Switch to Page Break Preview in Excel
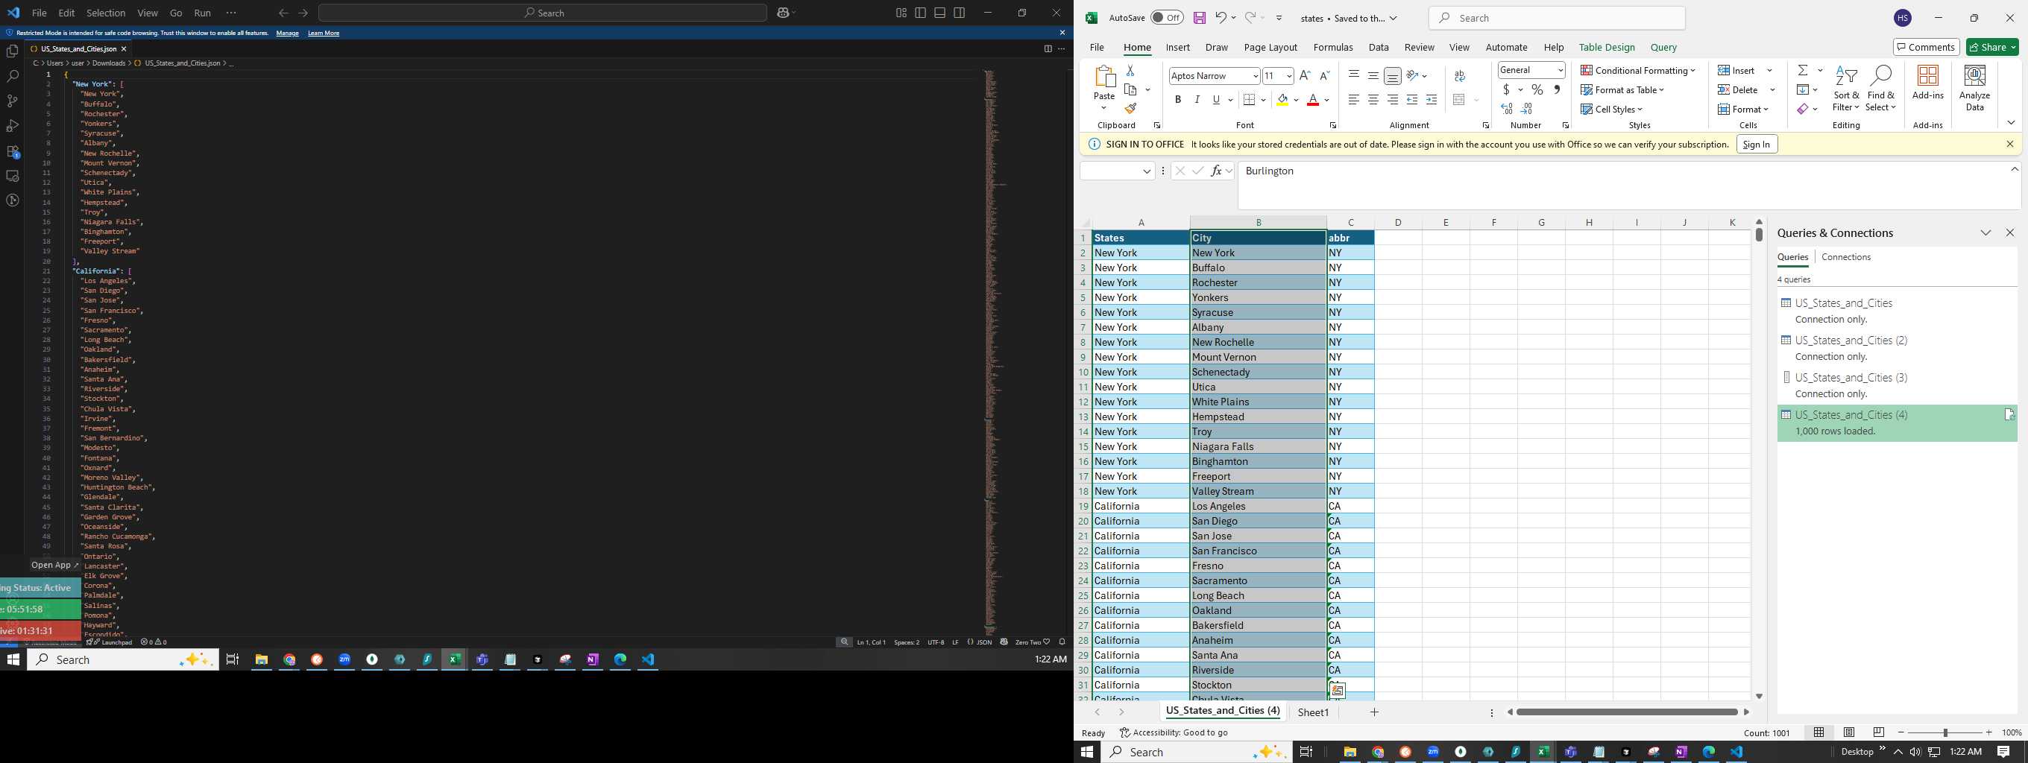This screenshot has height=763, width=2028. [1879, 732]
